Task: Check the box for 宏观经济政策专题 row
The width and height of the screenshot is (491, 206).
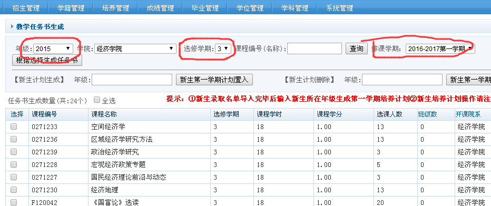Action: pyautogui.click(x=14, y=164)
